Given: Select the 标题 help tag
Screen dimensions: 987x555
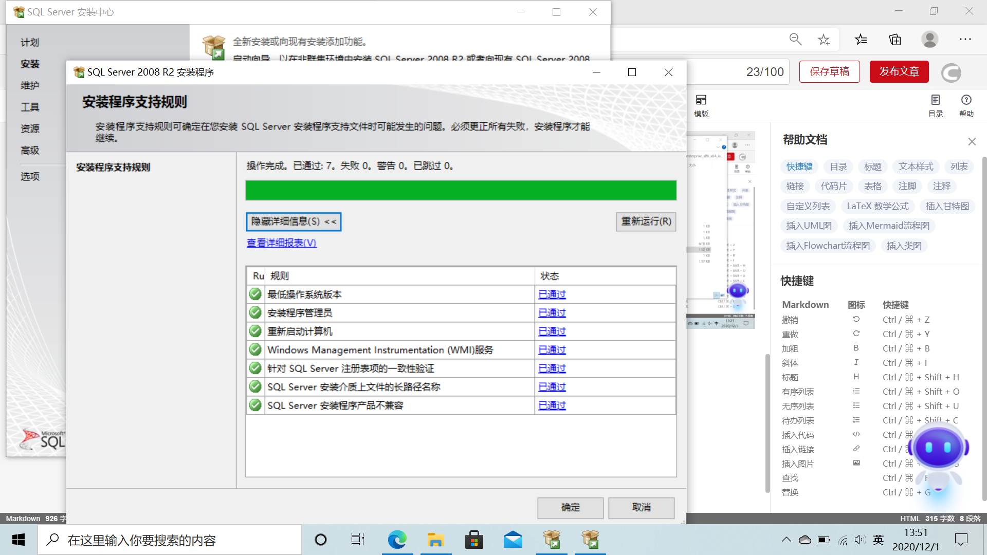Looking at the screenshot, I should [873, 166].
